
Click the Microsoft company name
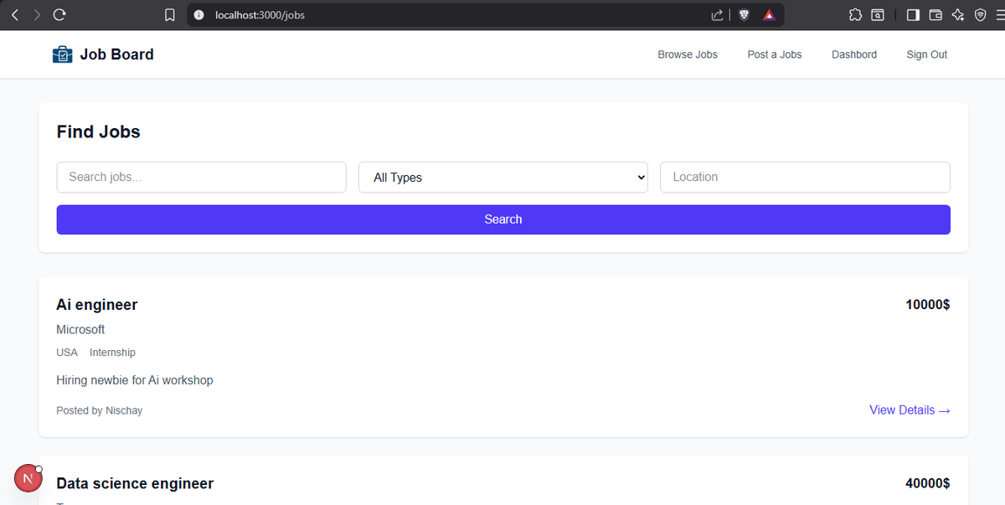pos(80,330)
